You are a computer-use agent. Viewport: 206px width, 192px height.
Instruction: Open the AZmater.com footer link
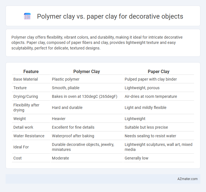(x=187, y=179)
